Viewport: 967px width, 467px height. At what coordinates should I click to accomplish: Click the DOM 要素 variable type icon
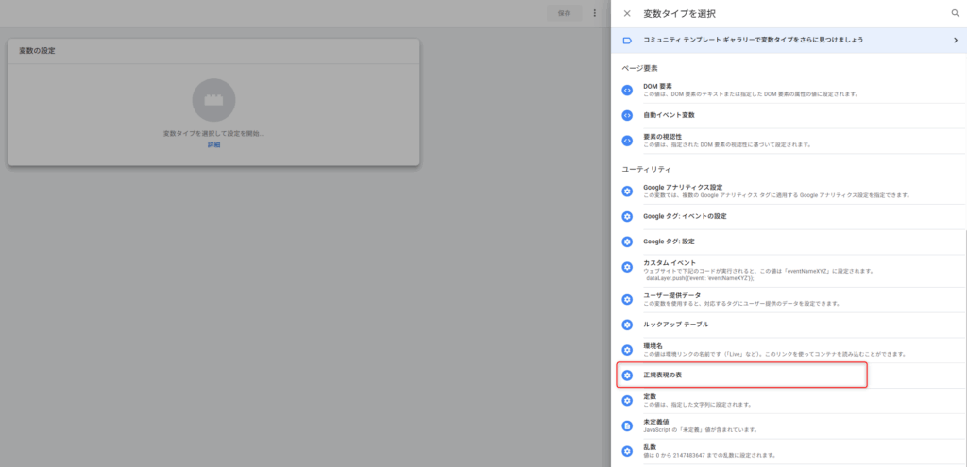pyautogui.click(x=627, y=90)
